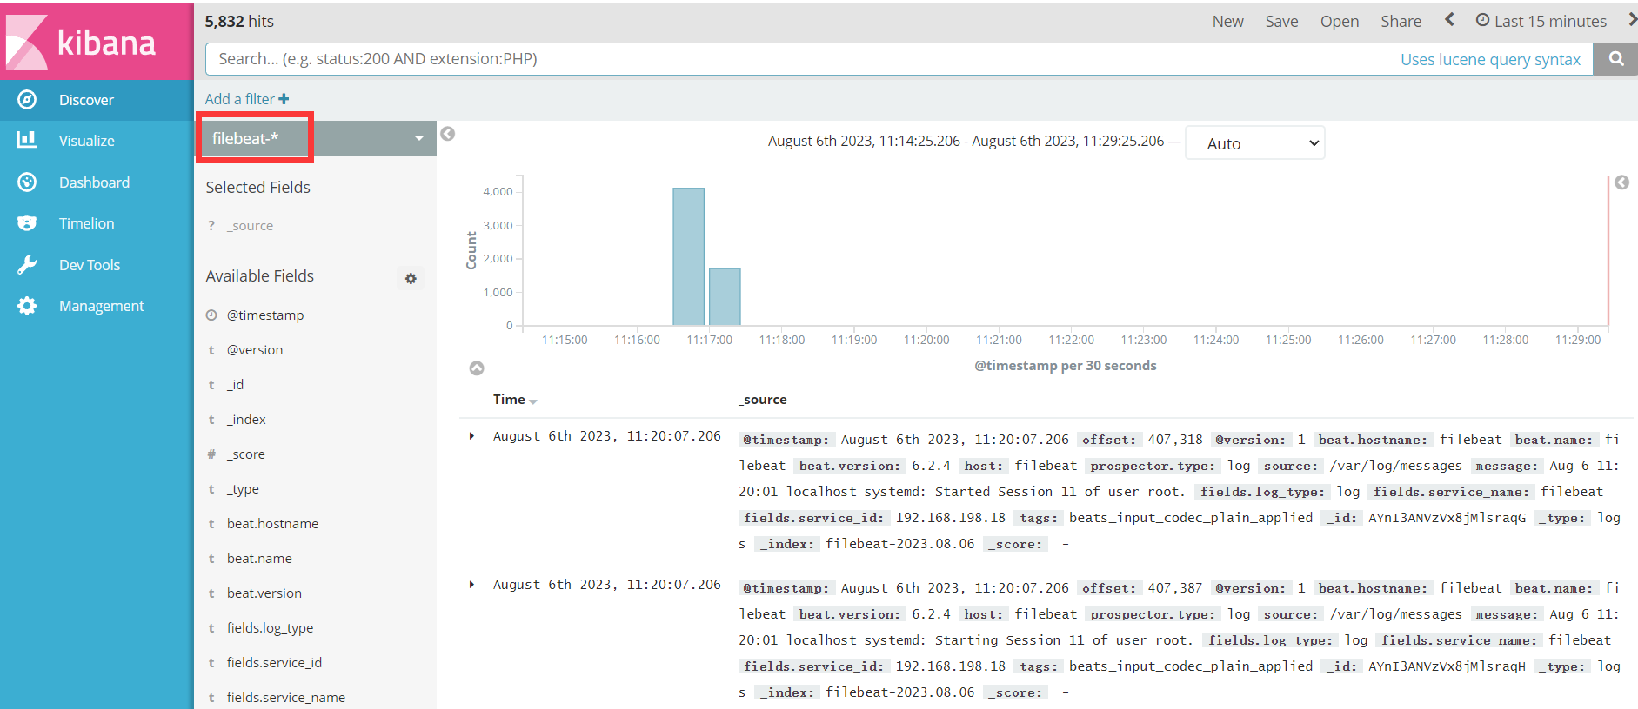Viewport: 1638px width, 709px height.
Task: Go to Visualize section
Action: coord(86,141)
